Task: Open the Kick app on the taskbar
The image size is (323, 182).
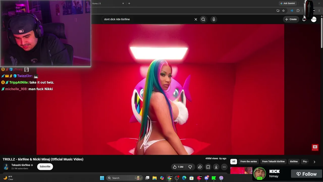Action: coord(214,178)
